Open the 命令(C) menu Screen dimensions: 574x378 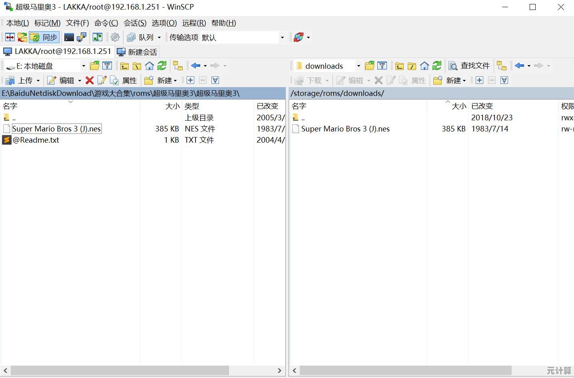click(106, 23)
